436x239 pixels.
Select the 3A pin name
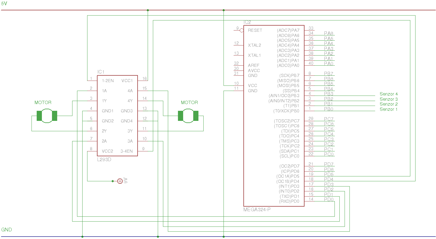pyautogui.click(x=130, y=141)
